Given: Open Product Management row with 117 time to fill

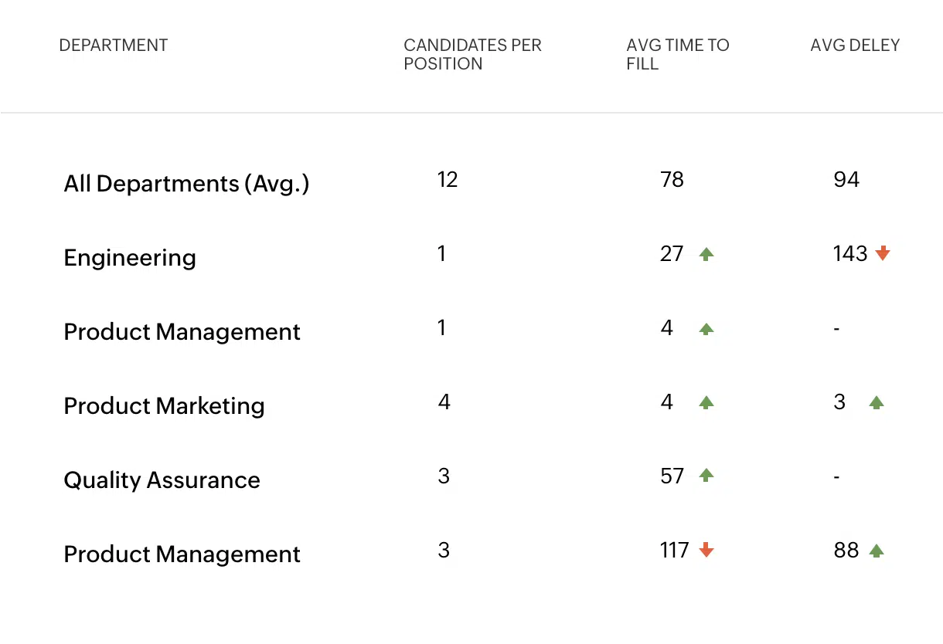Looking at the screenshot, I should 182,554.
